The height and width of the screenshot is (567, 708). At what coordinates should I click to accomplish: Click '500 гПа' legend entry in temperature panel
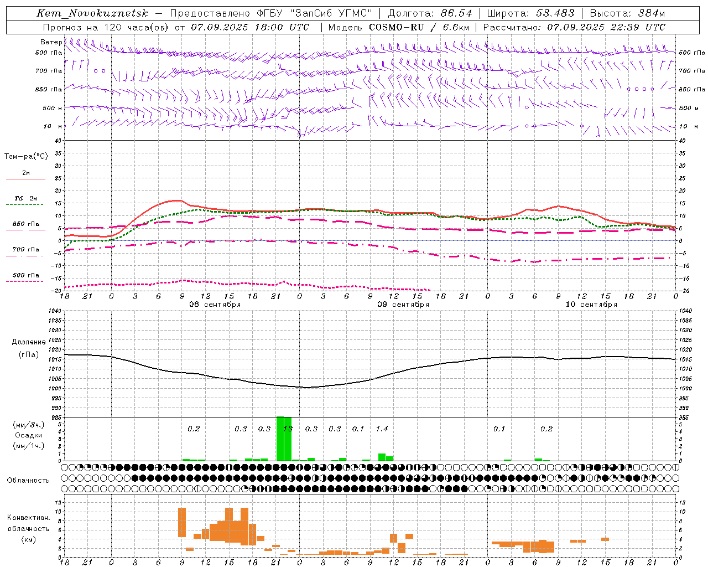(25, 275)
